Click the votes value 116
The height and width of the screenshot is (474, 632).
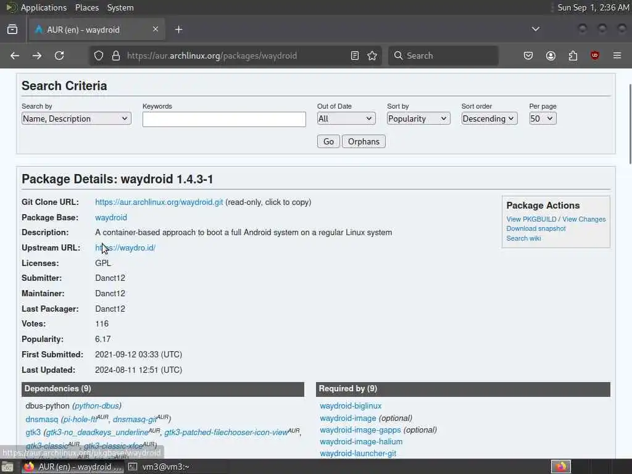pyautogui.click(x=102, y=323)
